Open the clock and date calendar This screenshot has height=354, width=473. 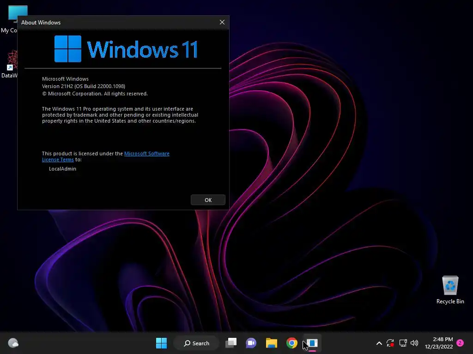(x=439, y=343)
